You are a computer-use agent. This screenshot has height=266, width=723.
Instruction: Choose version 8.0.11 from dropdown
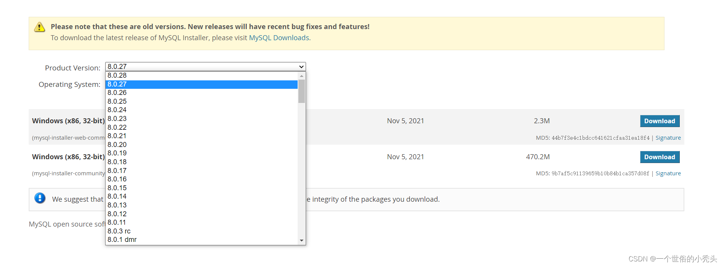[202, 222]
